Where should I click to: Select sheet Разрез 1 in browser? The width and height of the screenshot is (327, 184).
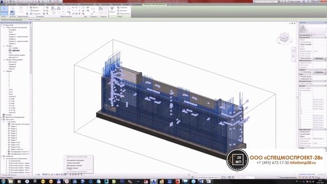click(14, 126)
